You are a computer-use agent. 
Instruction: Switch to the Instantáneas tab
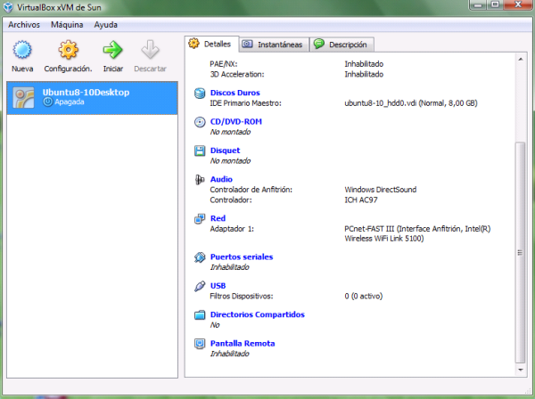pyautogui.click(x=272, y=44)
